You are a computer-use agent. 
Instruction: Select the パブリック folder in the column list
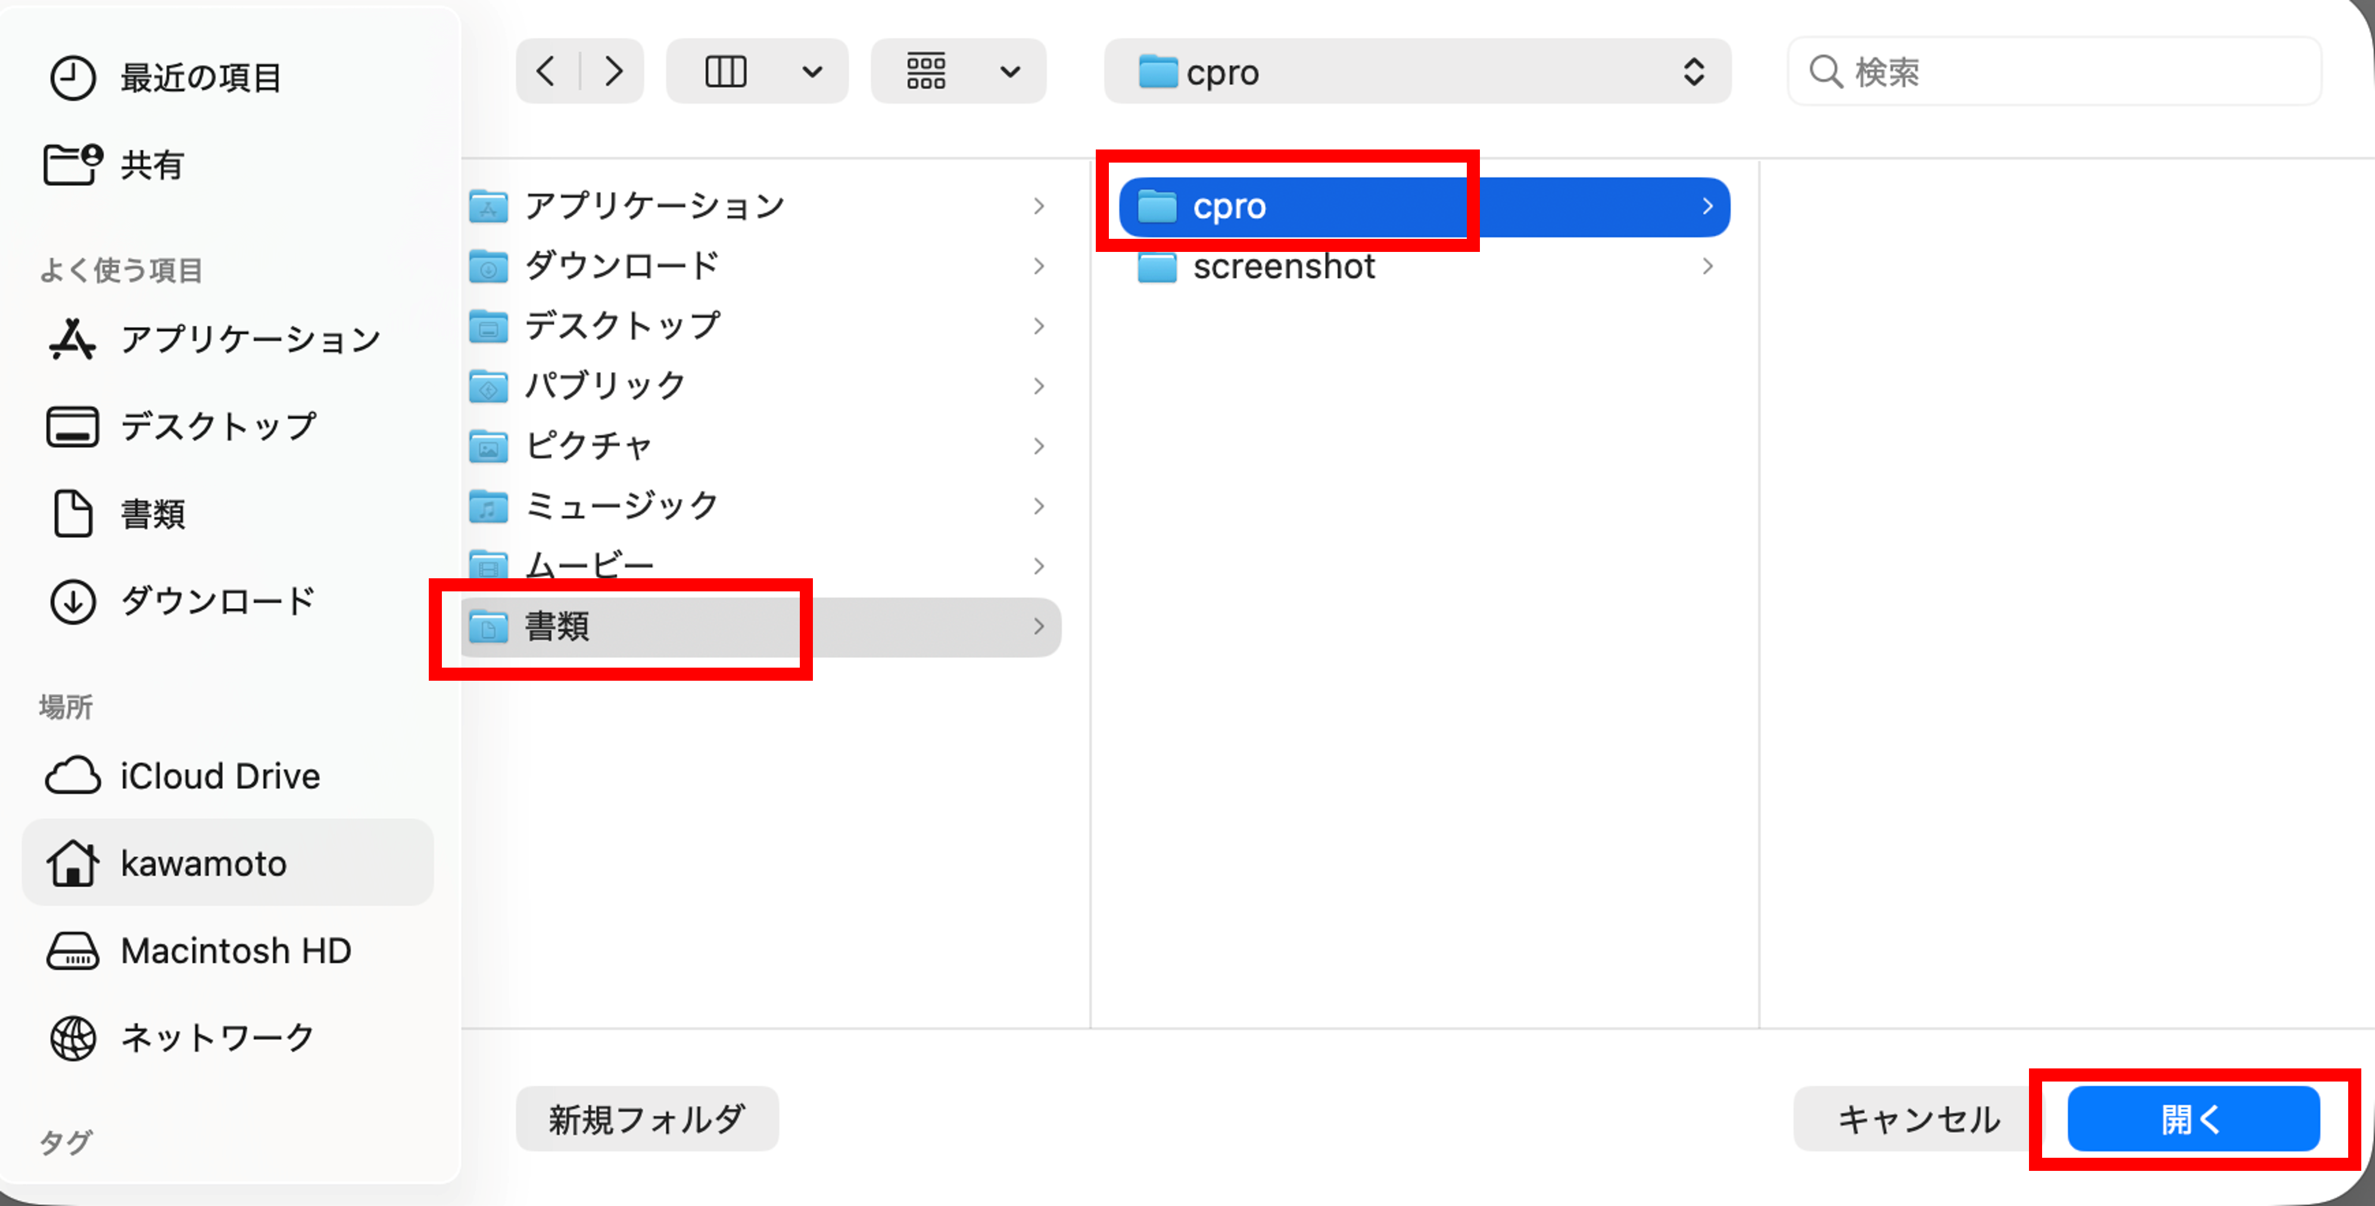pos(761,385)
